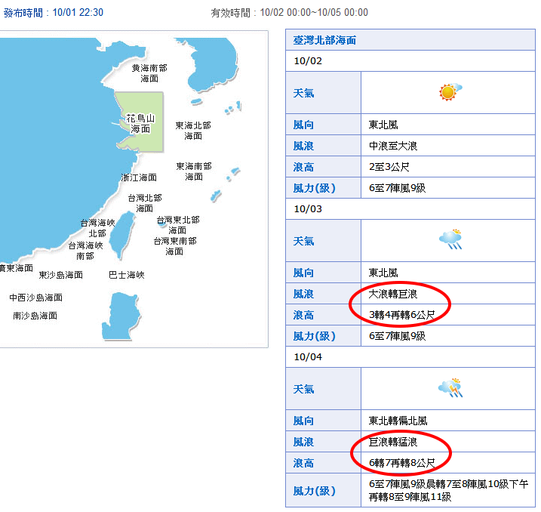Select 黃海南部海面 on the map
Screen dimensions: 541x512
[x=149, y=73]
